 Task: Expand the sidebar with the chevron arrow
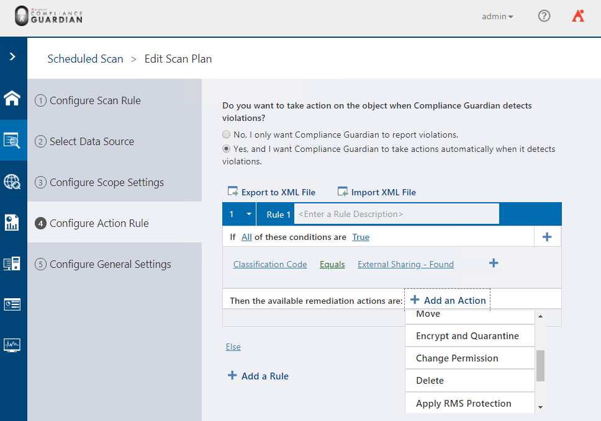[x=12, y=56]
